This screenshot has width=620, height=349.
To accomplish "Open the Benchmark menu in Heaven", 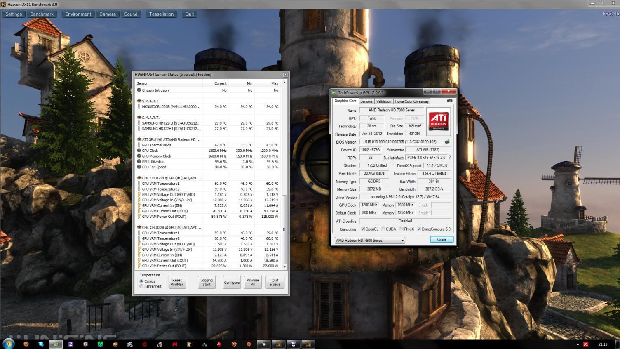I will [x=42, y=14].
